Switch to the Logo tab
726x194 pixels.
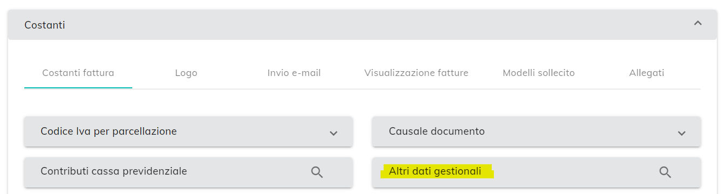pyautogui.click(x=186, y=73)
